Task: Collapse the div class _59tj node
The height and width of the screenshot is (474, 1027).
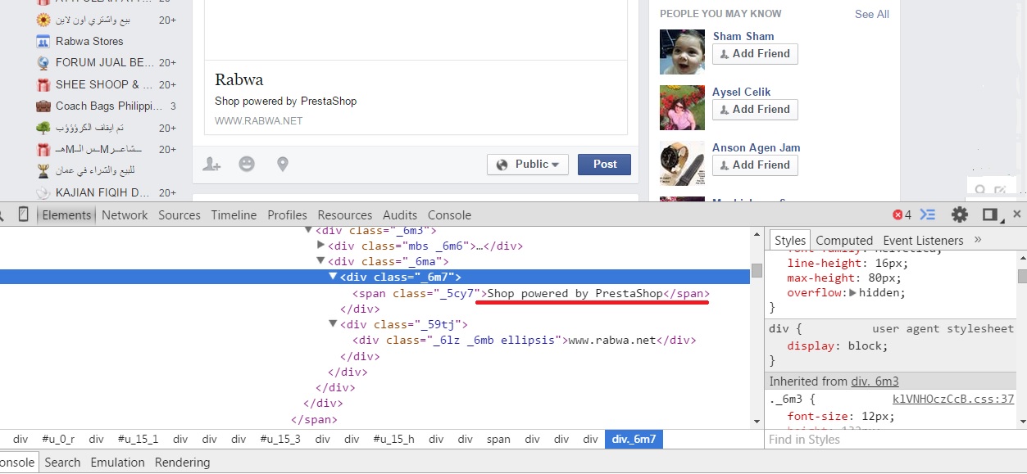Action: 334,324
